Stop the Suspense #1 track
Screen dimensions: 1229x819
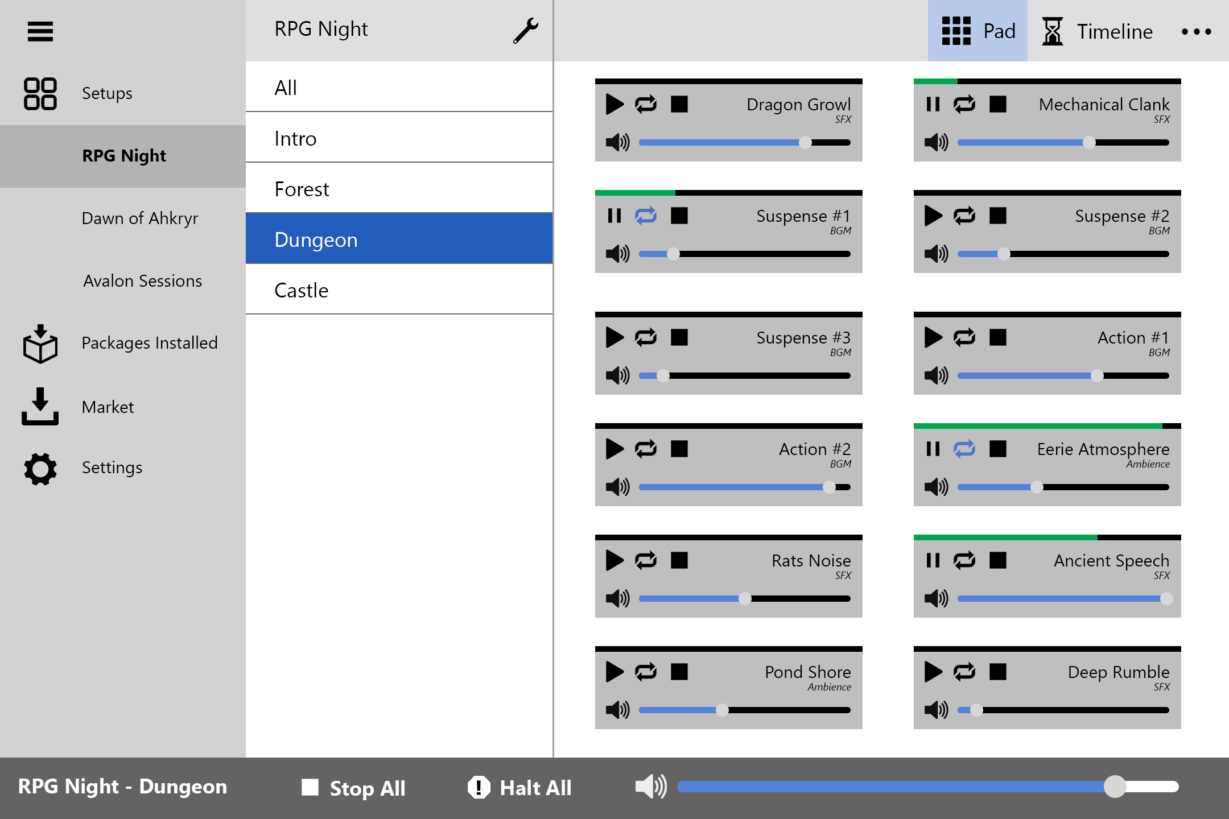pyautogui.click(x=679, y=216)
